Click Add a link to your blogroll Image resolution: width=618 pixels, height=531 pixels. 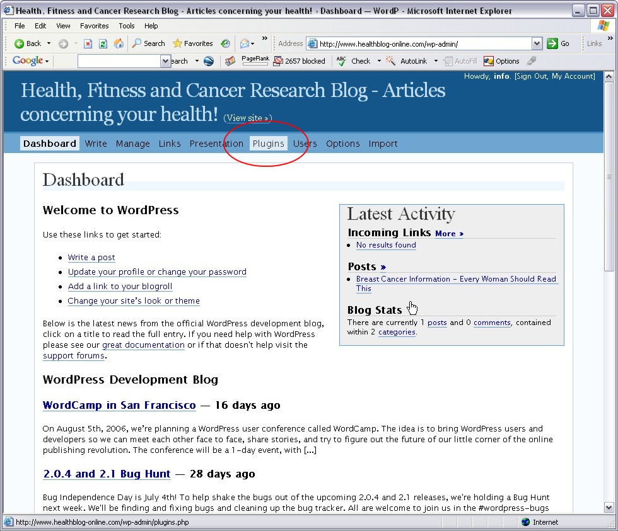(120, 286)
